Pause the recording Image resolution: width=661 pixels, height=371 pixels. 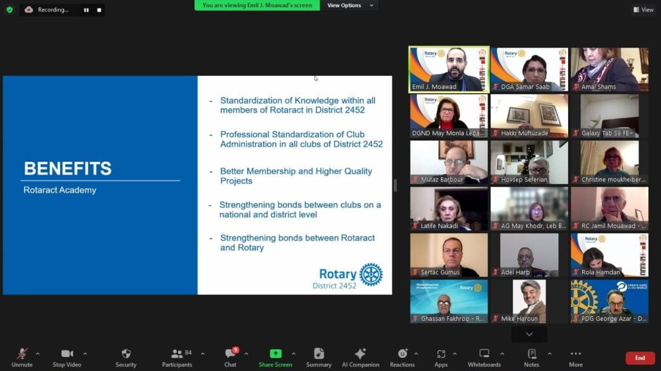click(x=86, y=10)
